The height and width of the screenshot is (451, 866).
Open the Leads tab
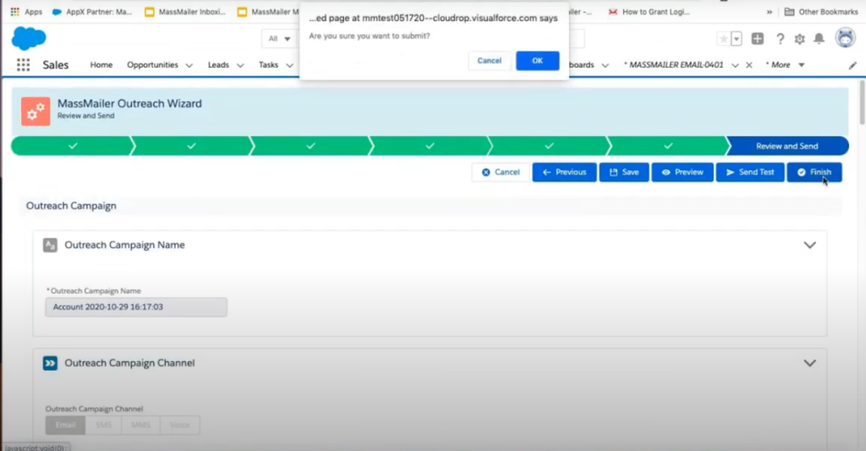pyautogui.click(x=218, y=64)
